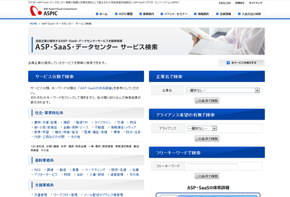
Task: Open the アライアンス selection dropdown
Action: point(202,128)
